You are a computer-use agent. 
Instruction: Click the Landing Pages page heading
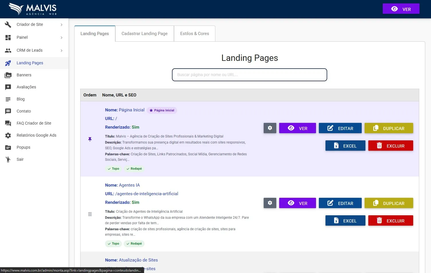tap(250, 58)
